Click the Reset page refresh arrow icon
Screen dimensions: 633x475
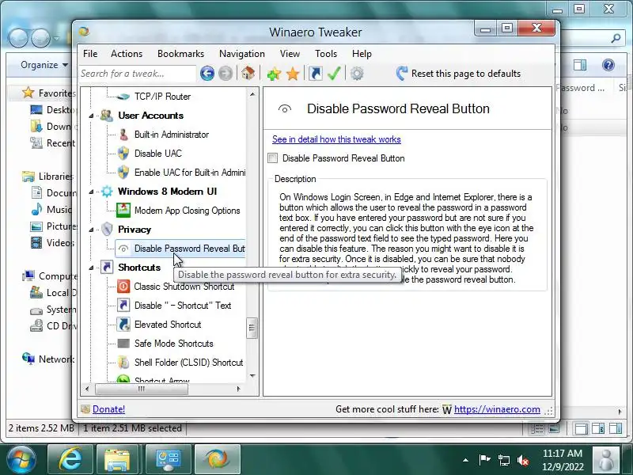(402, 73)
